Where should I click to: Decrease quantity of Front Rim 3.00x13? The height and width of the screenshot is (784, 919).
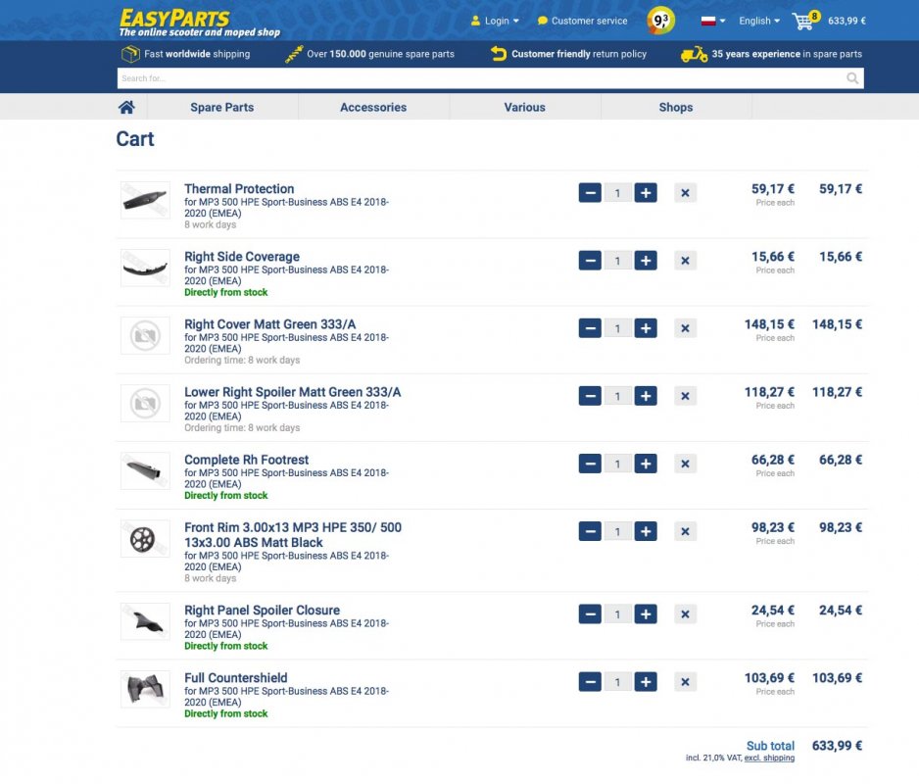tap(590, 531)
